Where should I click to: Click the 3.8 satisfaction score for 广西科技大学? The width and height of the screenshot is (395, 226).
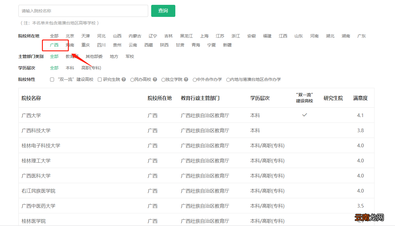(x=360, y=130)
